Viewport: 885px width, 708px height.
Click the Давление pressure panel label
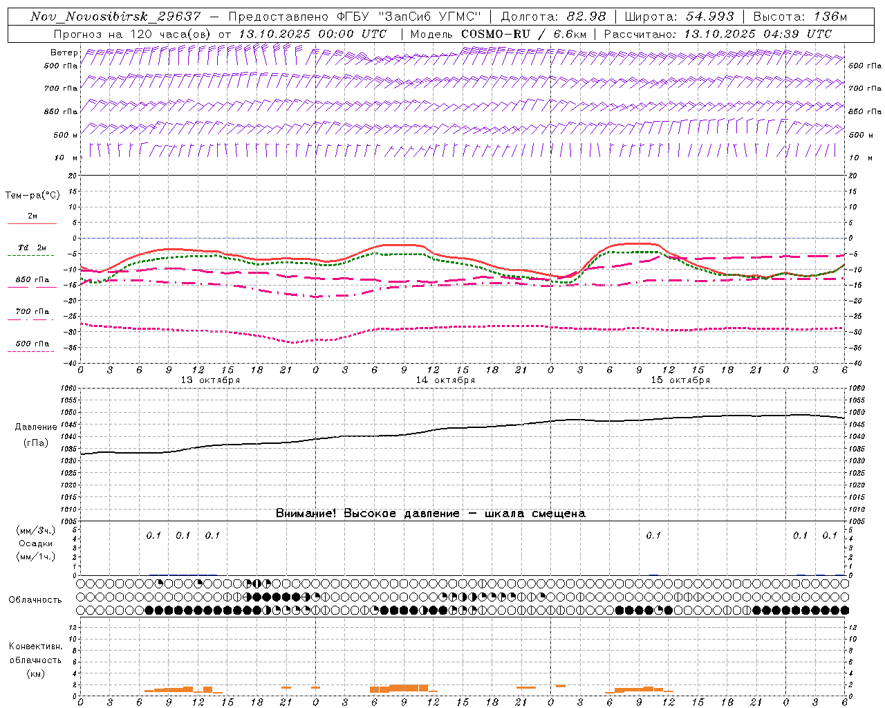coord(36,427)
